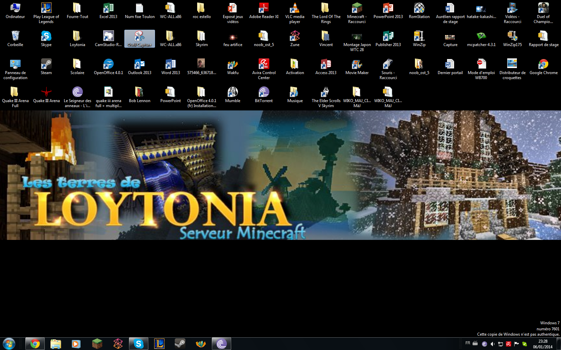Click the FR language indicator

(468, 343)
